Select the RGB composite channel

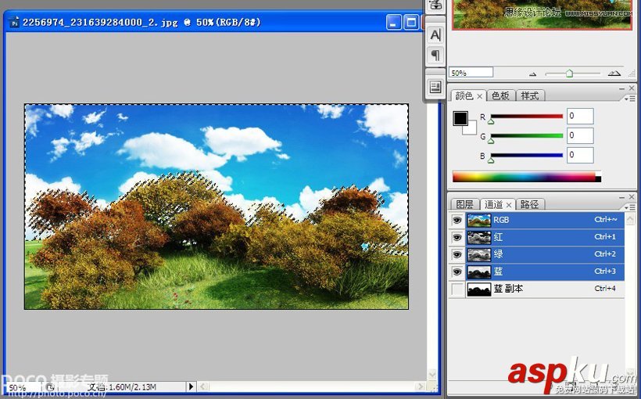(x=536, y=220)
